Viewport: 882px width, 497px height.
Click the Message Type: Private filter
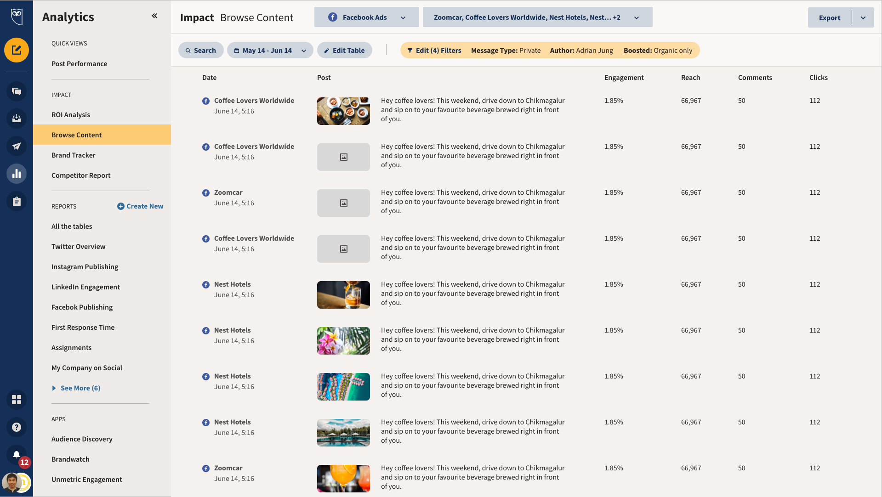[506, 51]
